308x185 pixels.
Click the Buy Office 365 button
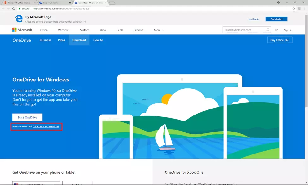point(280,40)
